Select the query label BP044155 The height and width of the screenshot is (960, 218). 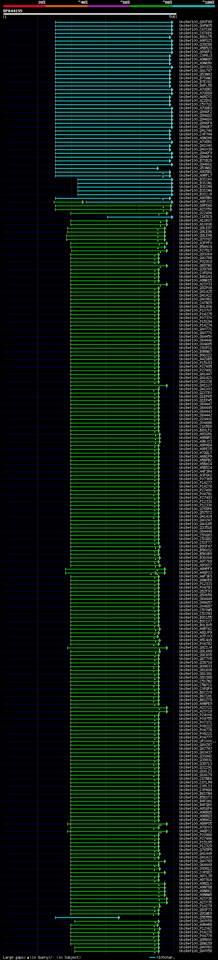(x=13, y=11)
